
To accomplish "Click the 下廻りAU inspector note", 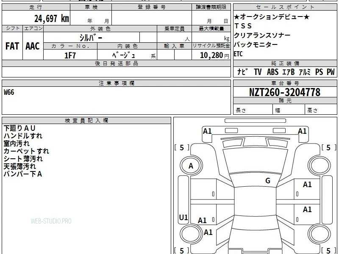I will click(x=19, y=128).
